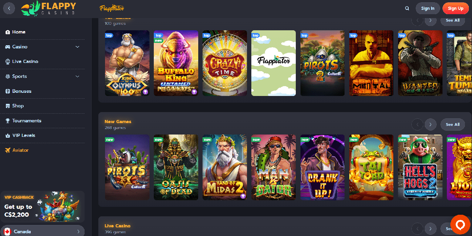Advance the Live Casino carousel right arrow
This screenshot has width=472, height=236.
pyautogui.click(x=431, y=229)
